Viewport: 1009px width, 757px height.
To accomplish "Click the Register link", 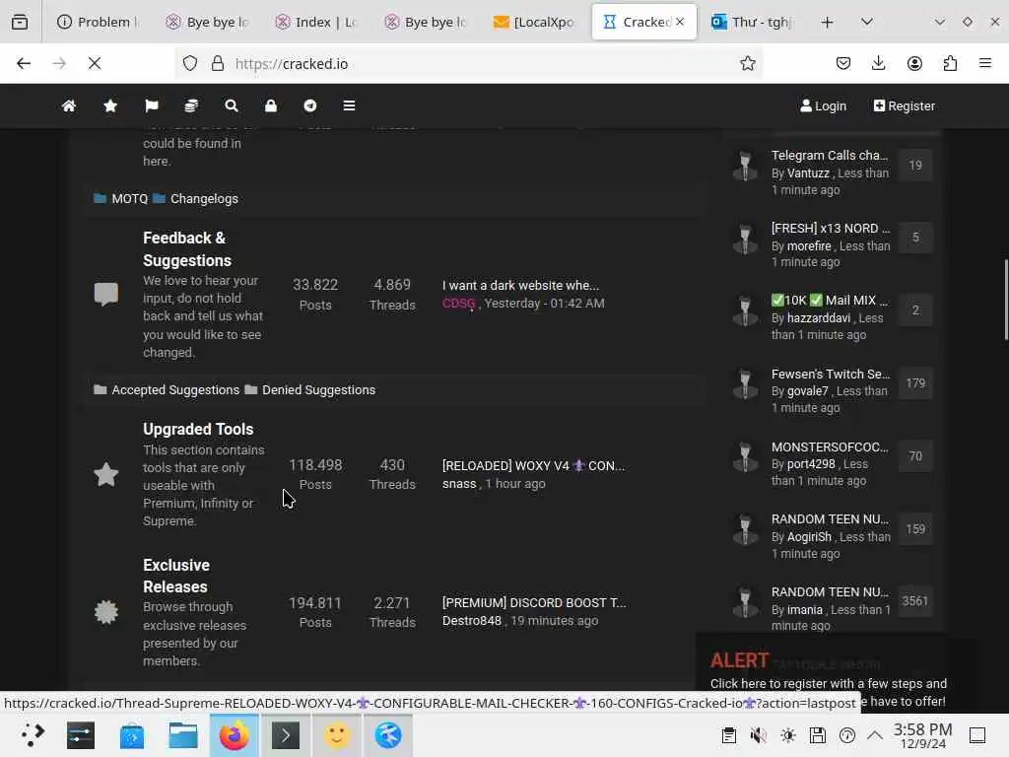I will (x=905, y=106).
